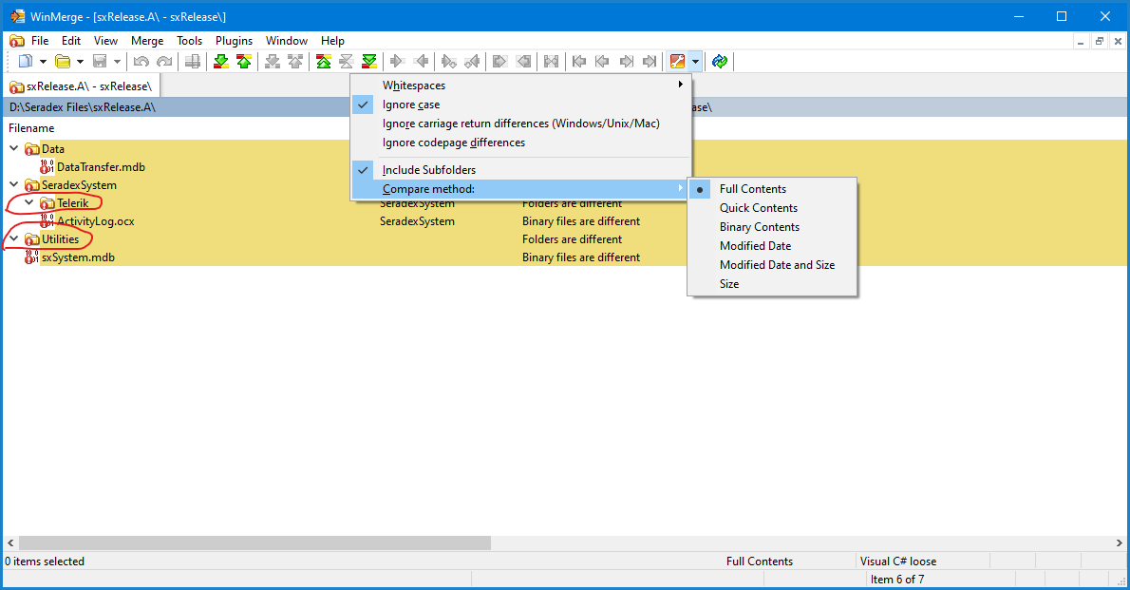Collapse the Utilities folder node
The width and height of the screenshot is (1130, 590).
tap(13, 238)
